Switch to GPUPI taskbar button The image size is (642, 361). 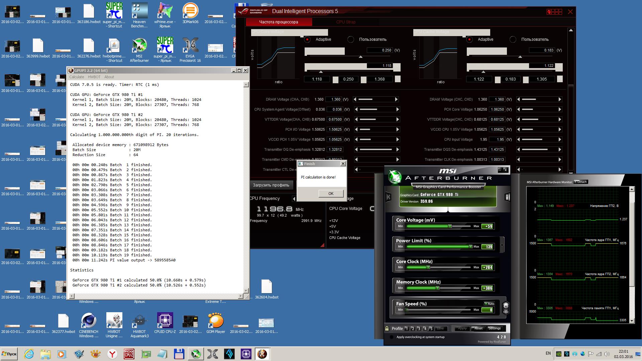pyautogui.click(x=262, y=354)
